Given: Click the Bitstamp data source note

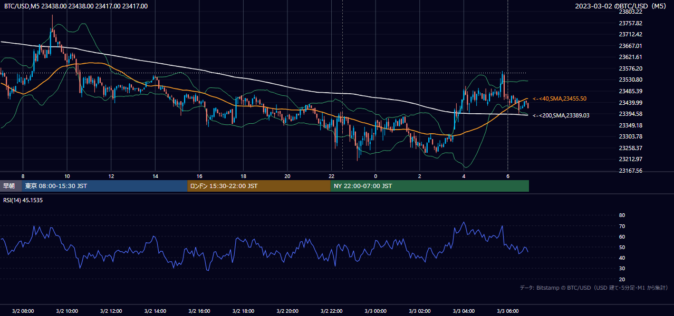Looking at the screenshot, I should (594, 288).
